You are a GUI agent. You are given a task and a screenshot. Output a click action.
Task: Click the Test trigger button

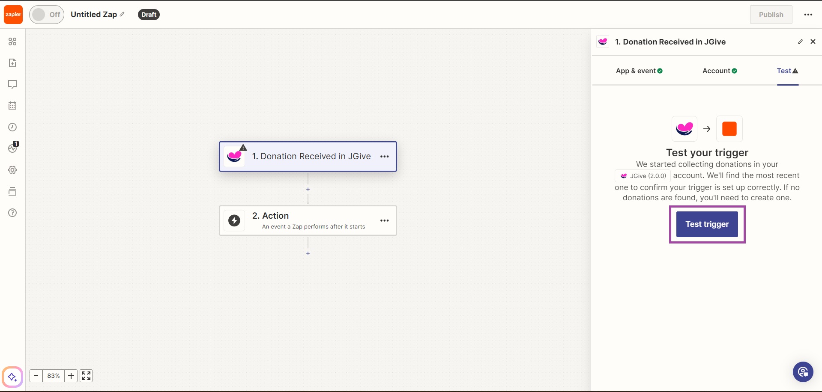(707, 224)
